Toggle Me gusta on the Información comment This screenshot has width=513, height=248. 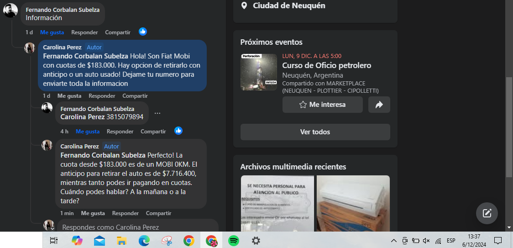pyautogui.click(x=52, y=32)
